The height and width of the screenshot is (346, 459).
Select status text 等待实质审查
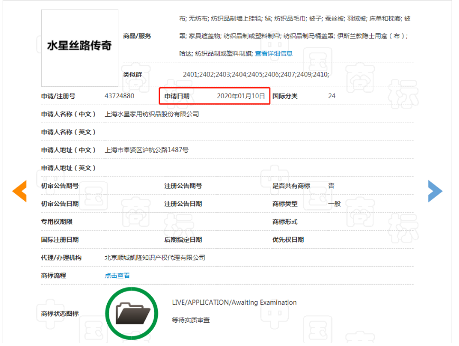pyautogui.click(x=191, y=320)
